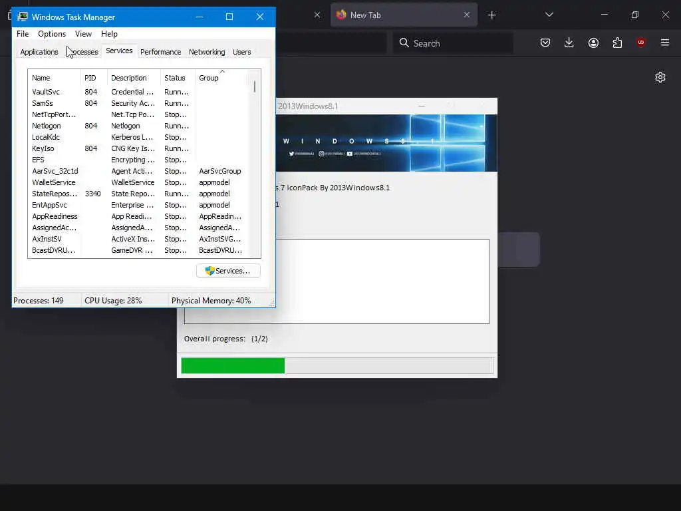Select the NetTcpPort... service row

point(138,114)
